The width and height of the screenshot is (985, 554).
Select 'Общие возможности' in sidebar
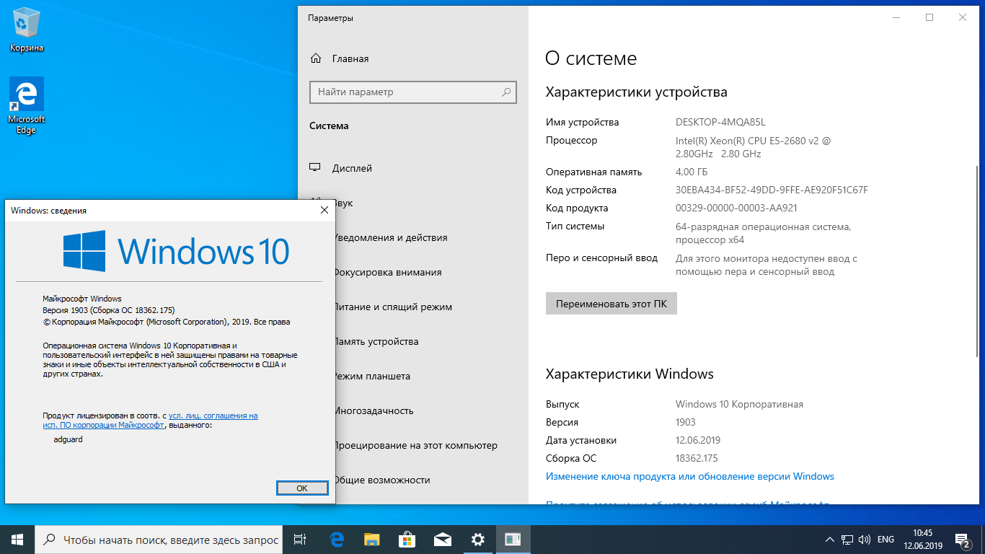click(x=381, y=480)
